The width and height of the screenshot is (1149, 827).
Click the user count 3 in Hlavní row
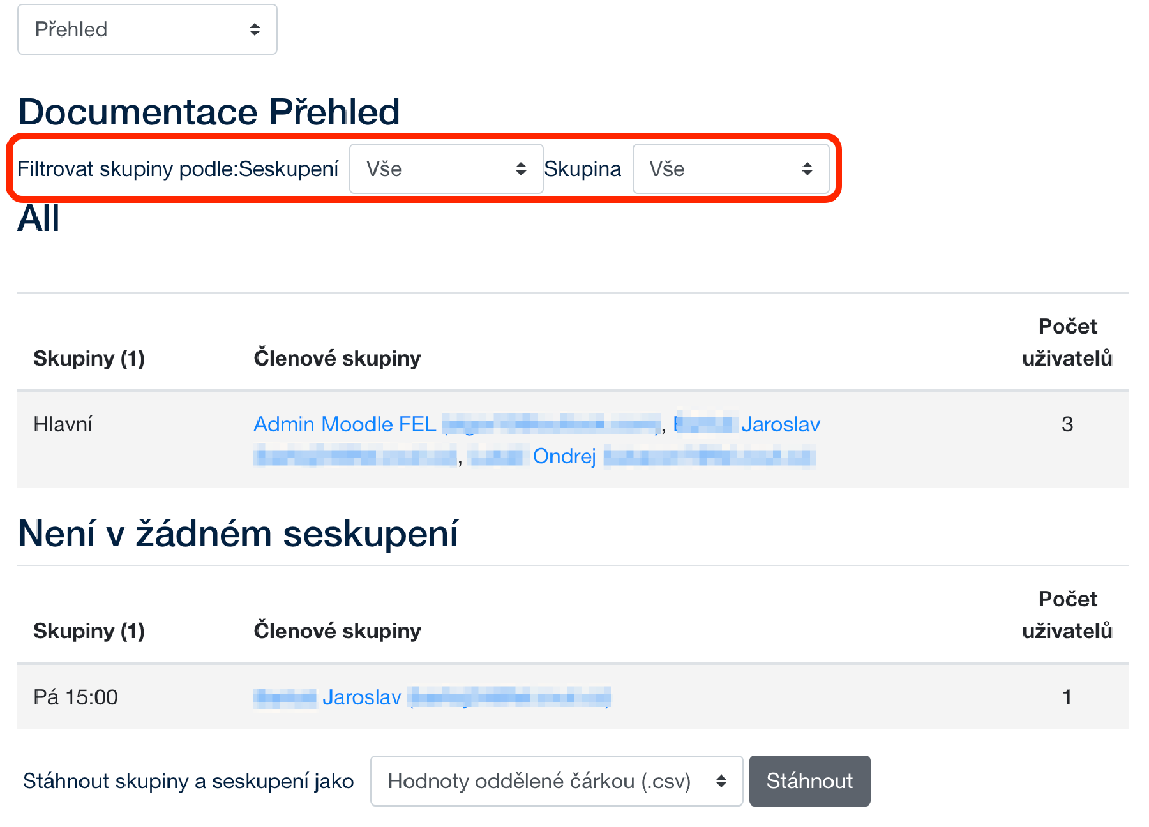[x=1067, y=424]
